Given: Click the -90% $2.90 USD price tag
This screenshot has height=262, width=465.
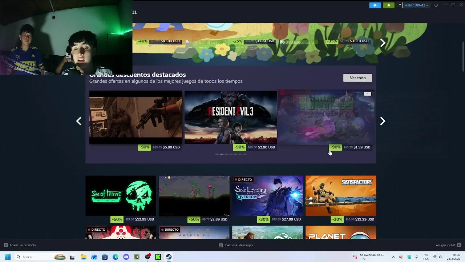Looking at the screenshot, I should pyautogui.click(x=255, y=147).
